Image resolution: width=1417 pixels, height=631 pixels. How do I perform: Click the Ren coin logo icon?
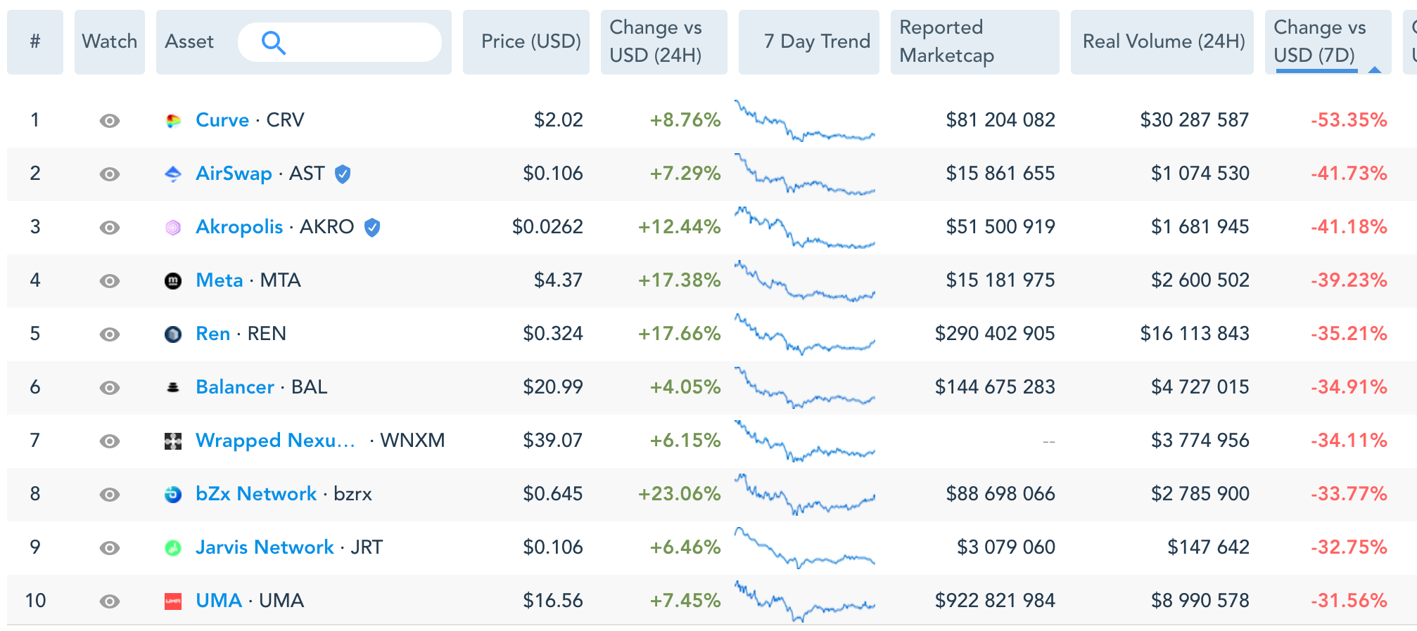pyautogui.click(x=173, y=334)
